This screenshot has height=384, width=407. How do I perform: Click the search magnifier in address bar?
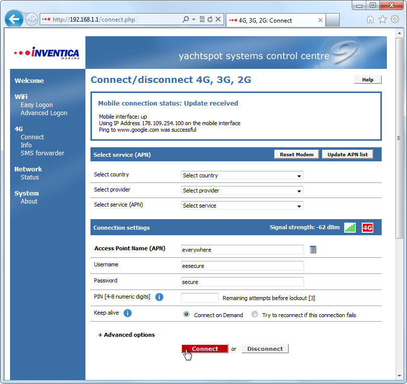coord(185,19)
